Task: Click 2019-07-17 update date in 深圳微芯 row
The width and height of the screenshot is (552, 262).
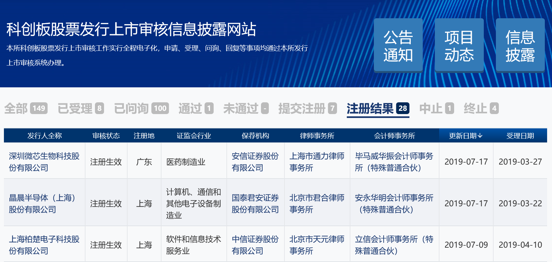Action: pyautogui.click(x=466, y=162)
